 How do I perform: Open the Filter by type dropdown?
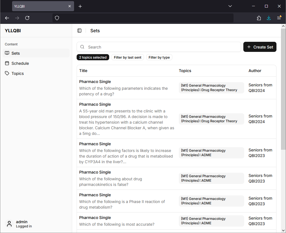(159, 57)
